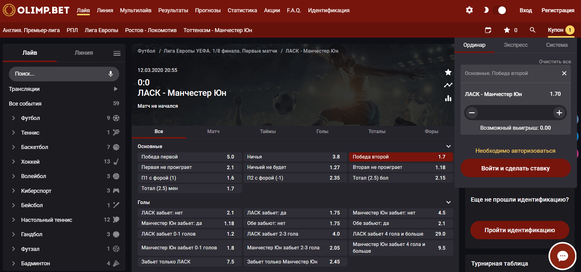Open the settings gear icon

[469, 10]
